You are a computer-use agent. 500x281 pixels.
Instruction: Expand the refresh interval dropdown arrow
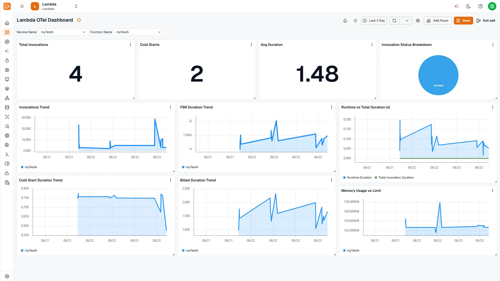coord(407,21)
